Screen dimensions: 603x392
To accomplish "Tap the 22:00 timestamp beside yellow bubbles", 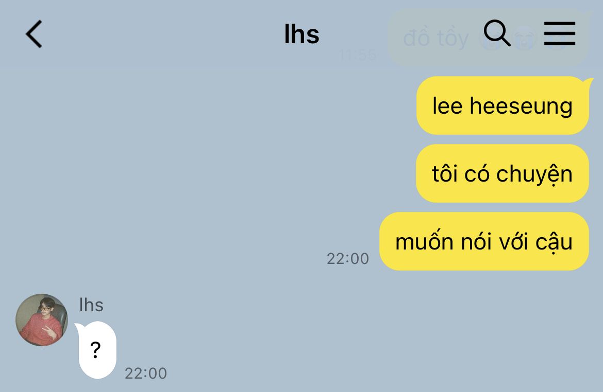I will tap(348, 259).
